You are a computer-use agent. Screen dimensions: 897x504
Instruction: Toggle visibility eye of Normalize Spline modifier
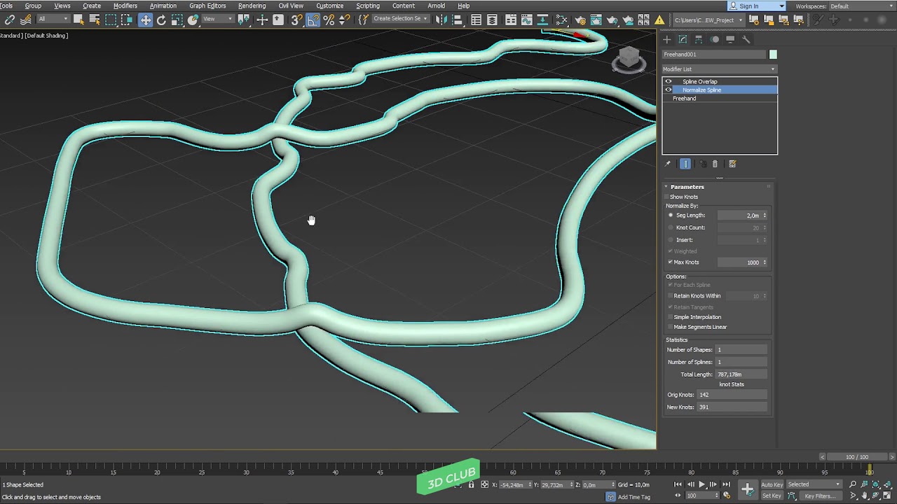click(x=668, y=90)
